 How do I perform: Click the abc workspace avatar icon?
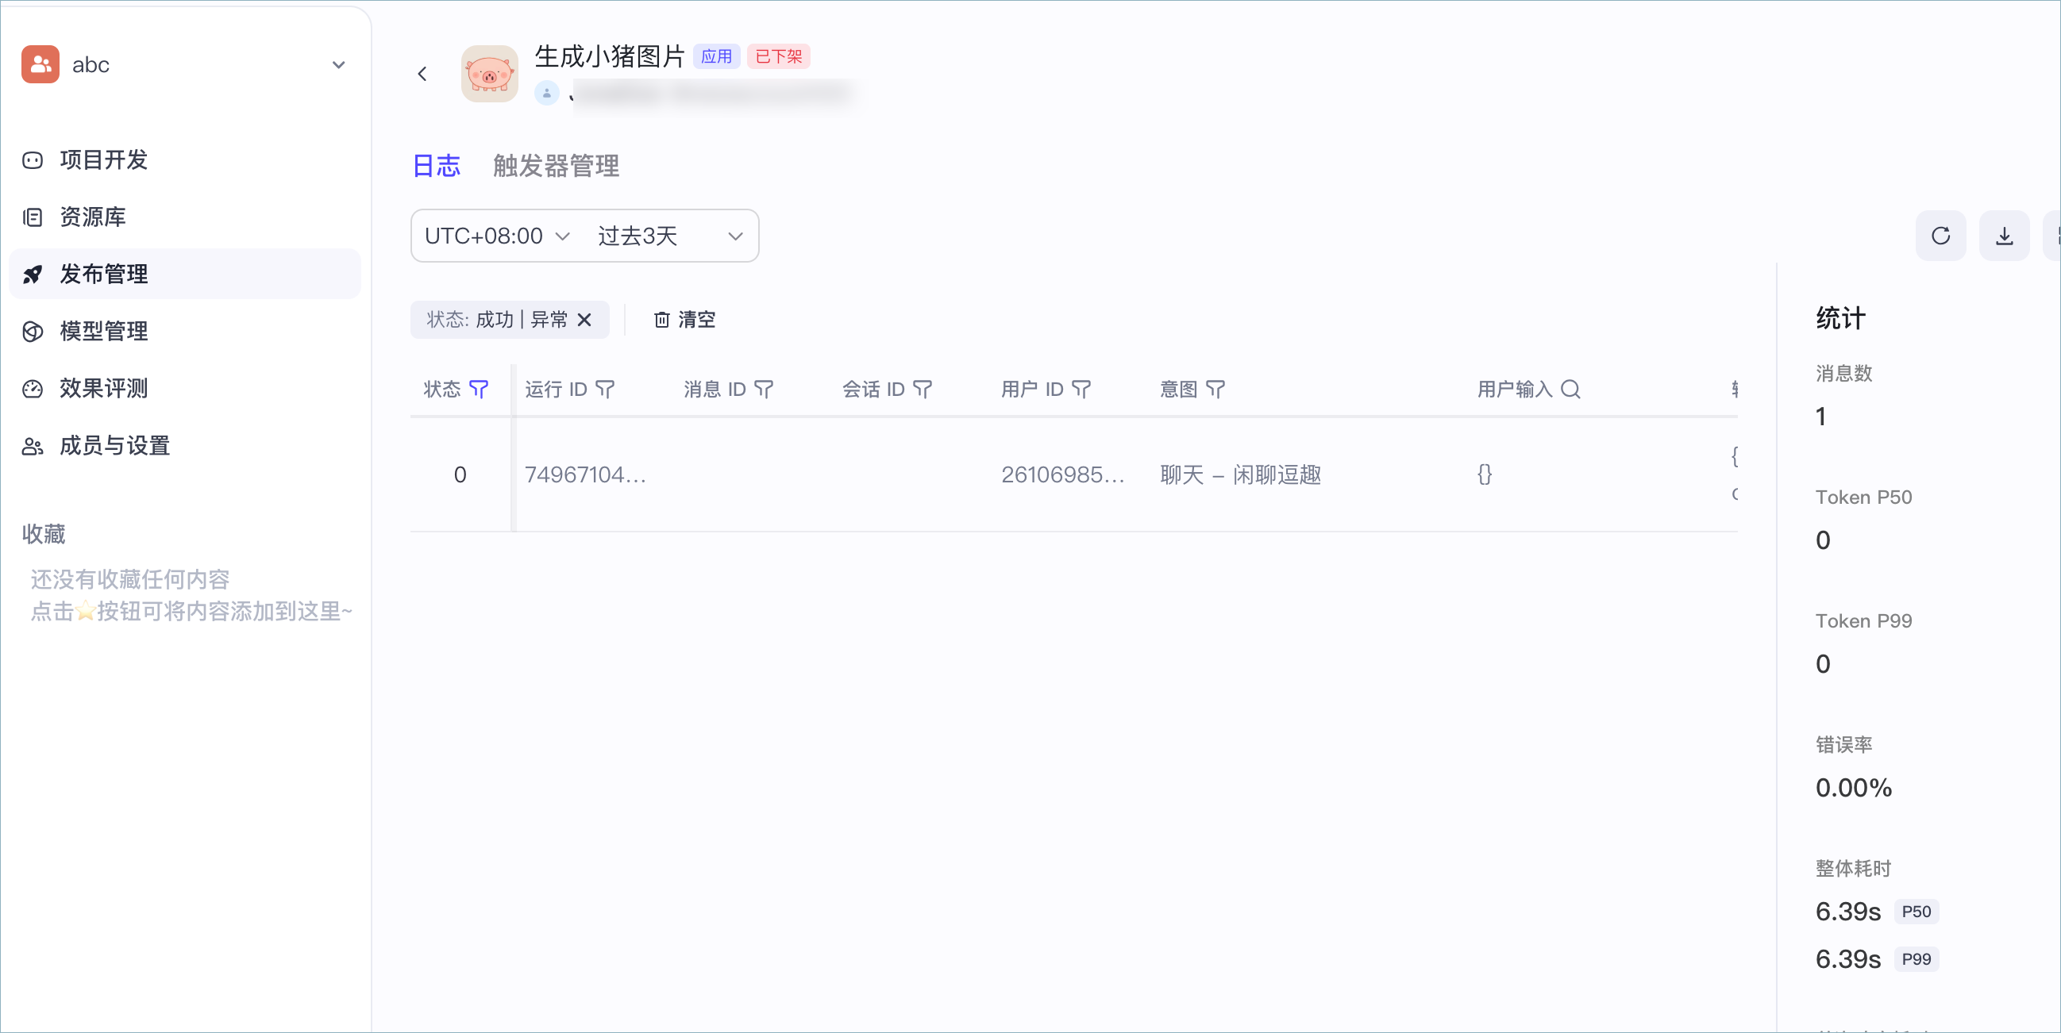(x=40, y=64)
